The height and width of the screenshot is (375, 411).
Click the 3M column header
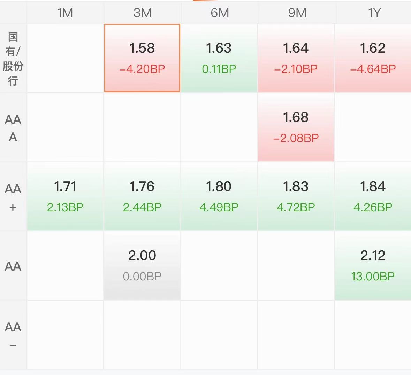142,13
